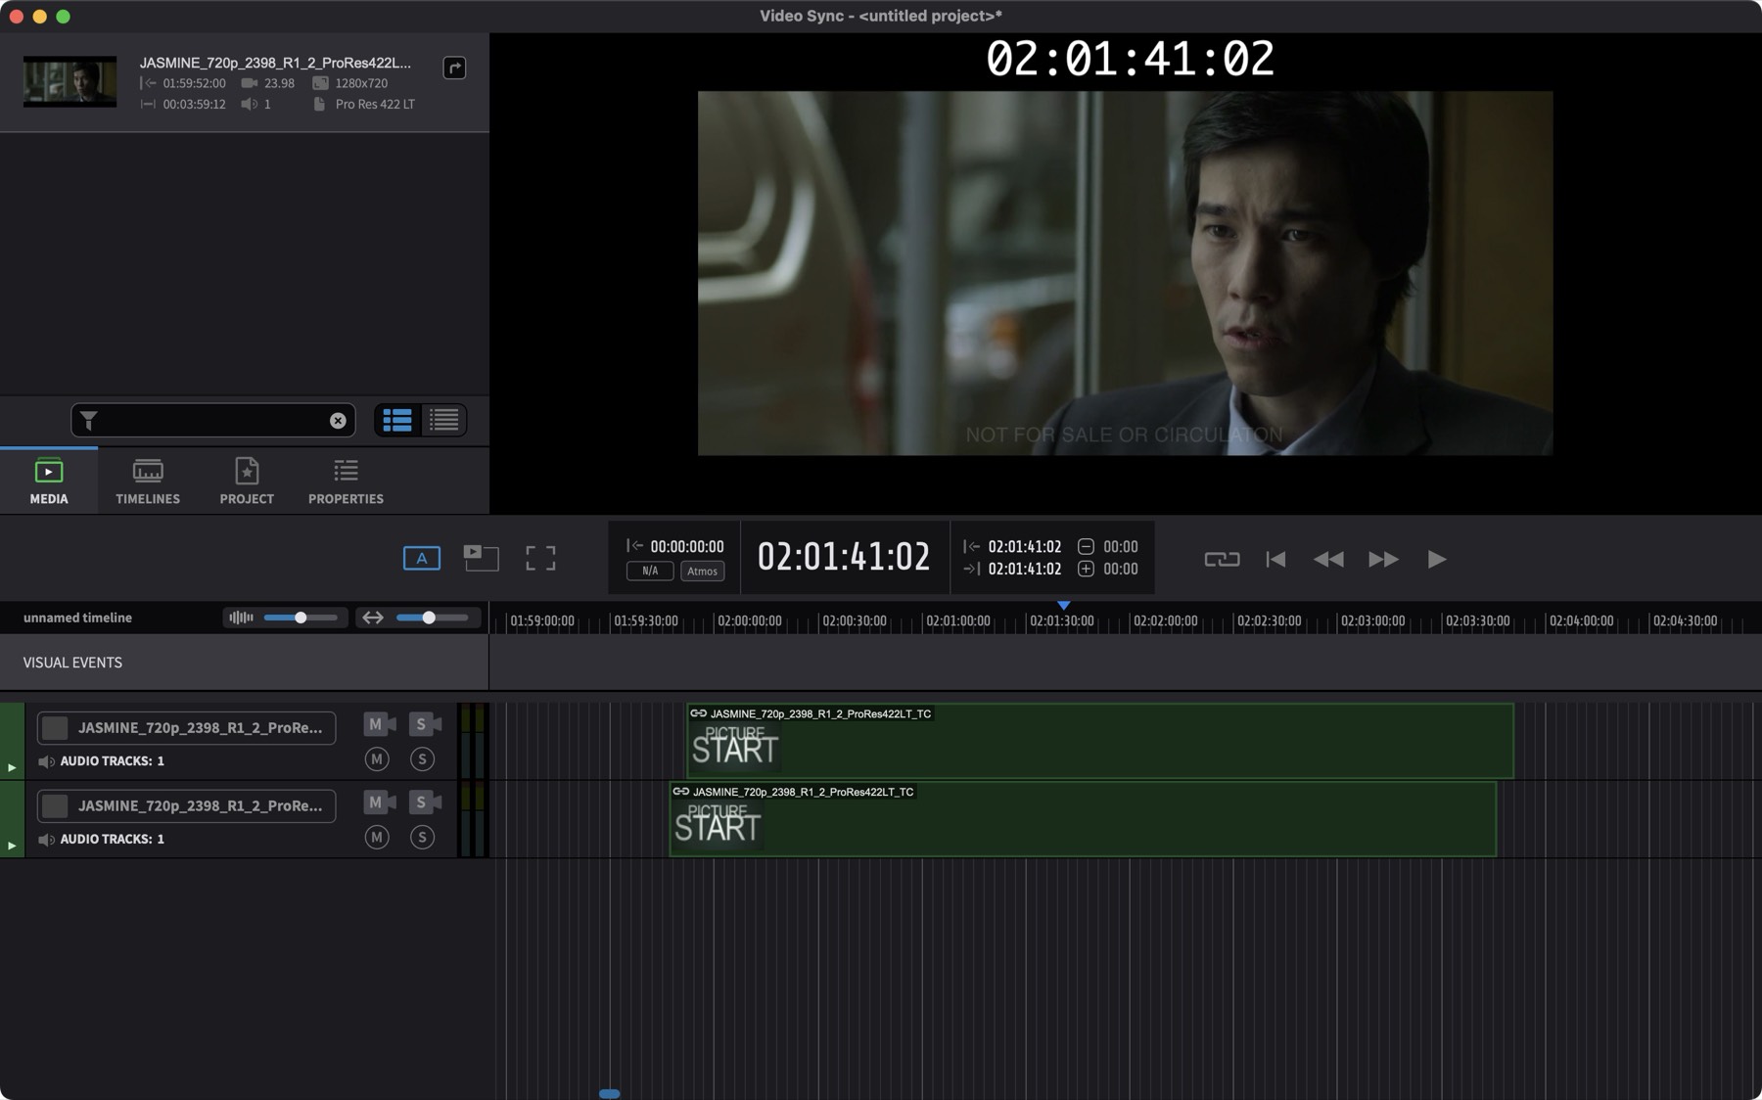Click the filter funnel icon
The width and height of the screenshot is (1762, 1100).
(x=89, y=421)
